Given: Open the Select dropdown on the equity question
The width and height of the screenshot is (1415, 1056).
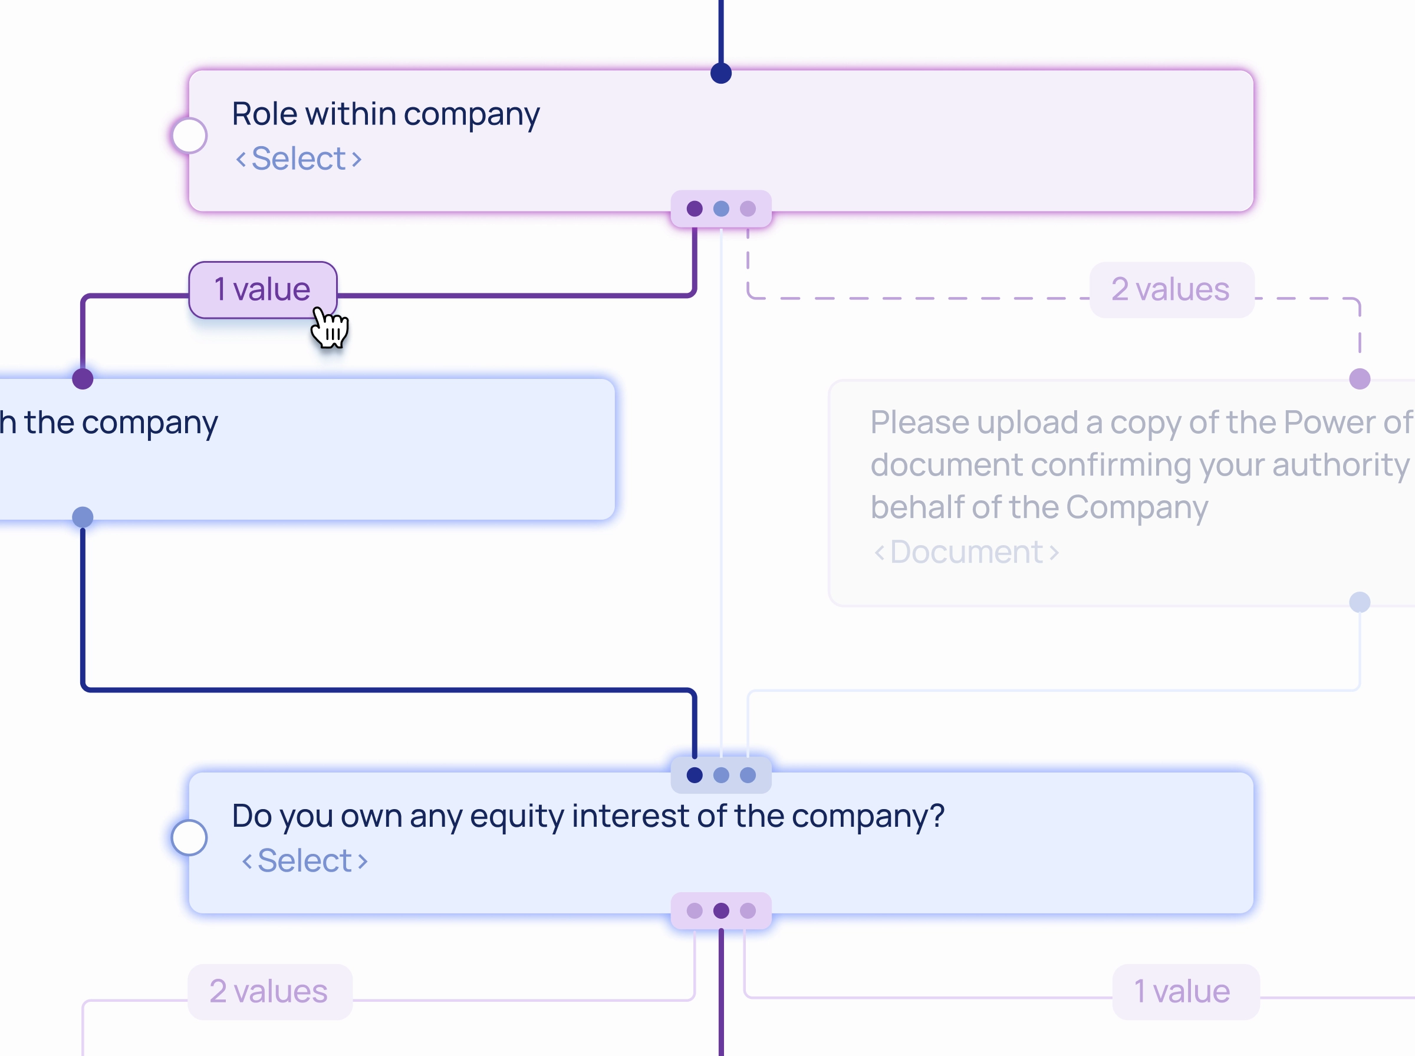Looking at the screenshot, I should coord(304,860).
